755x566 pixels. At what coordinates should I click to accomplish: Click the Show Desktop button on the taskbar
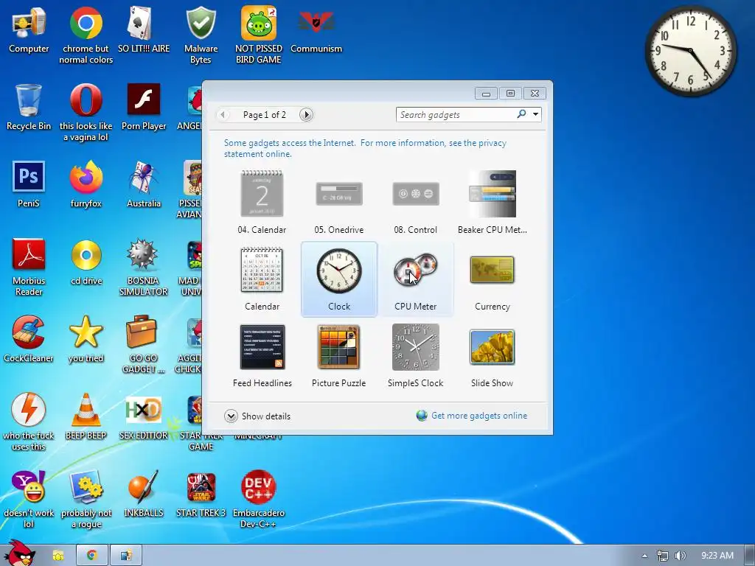coord(750,556)
